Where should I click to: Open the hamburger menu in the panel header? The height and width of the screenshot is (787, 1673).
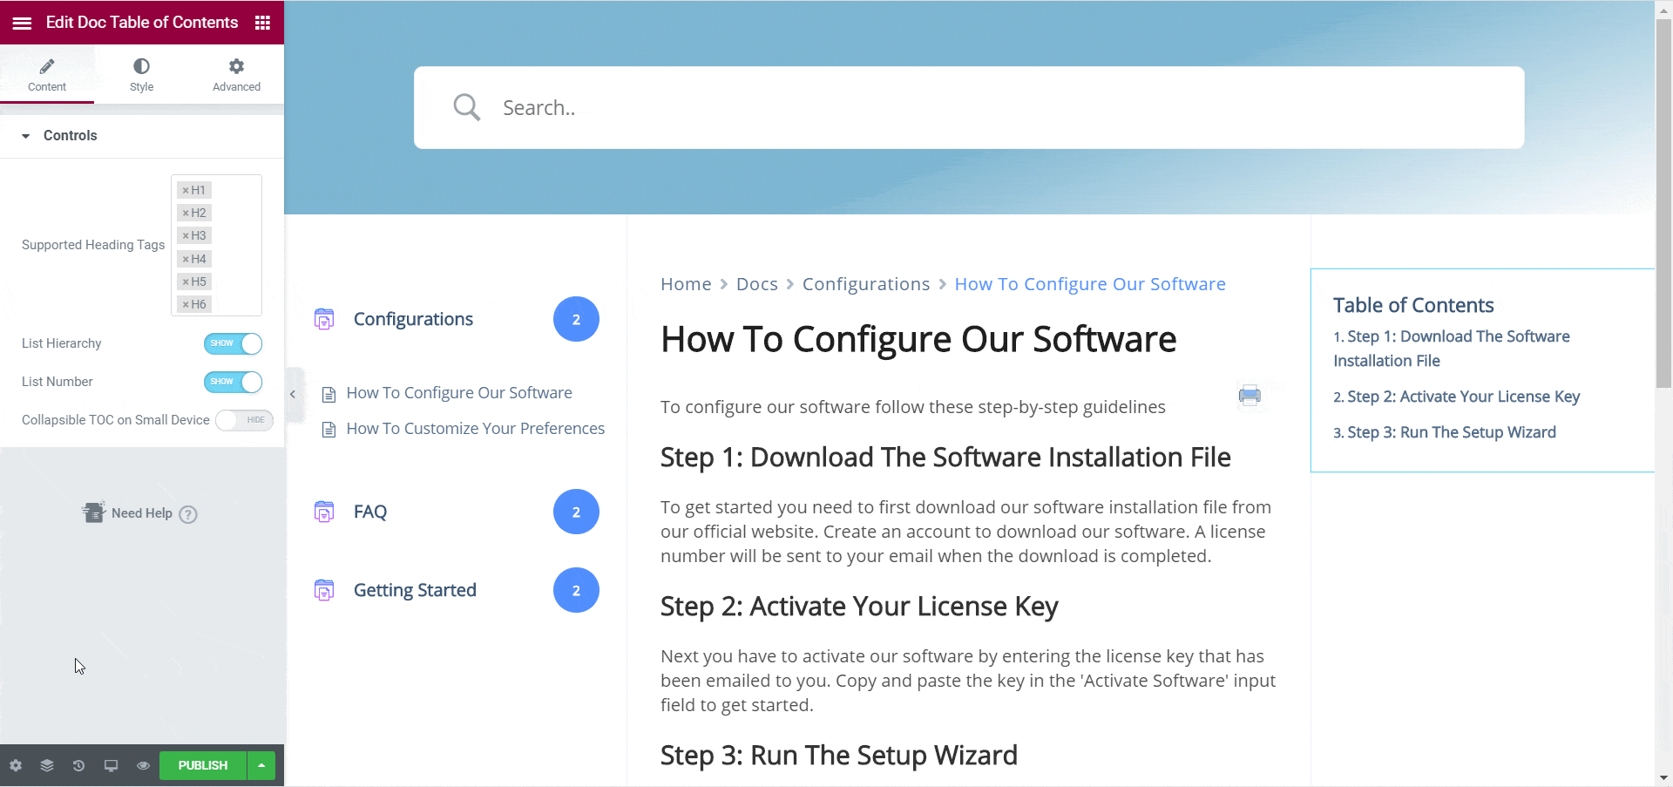point(21,23)
